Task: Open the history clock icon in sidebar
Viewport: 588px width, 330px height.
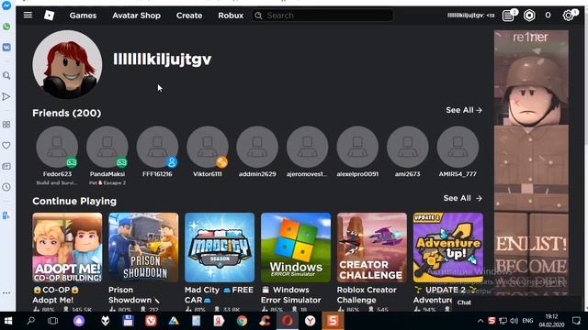Action: point(6,187)
